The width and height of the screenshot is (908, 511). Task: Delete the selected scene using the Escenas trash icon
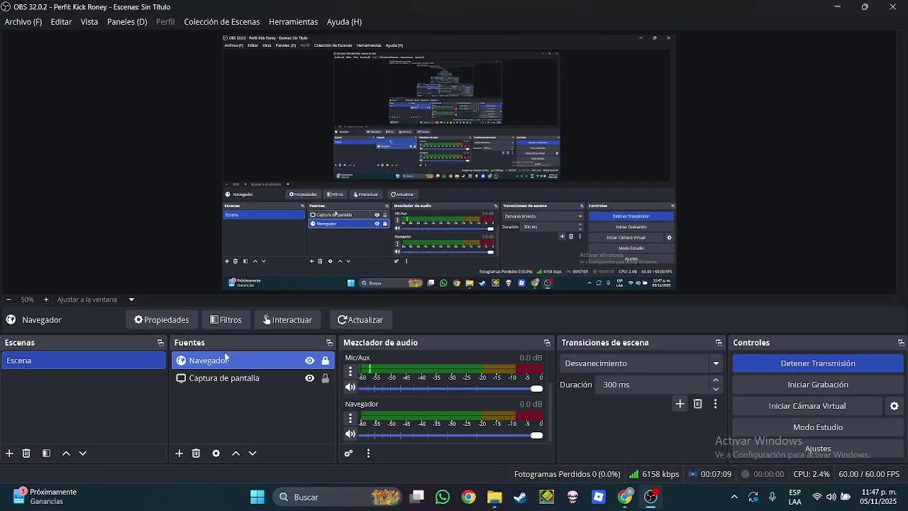(x=26, y=454)
